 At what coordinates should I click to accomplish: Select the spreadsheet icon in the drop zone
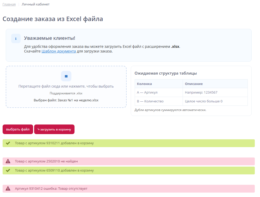point(66,76)
